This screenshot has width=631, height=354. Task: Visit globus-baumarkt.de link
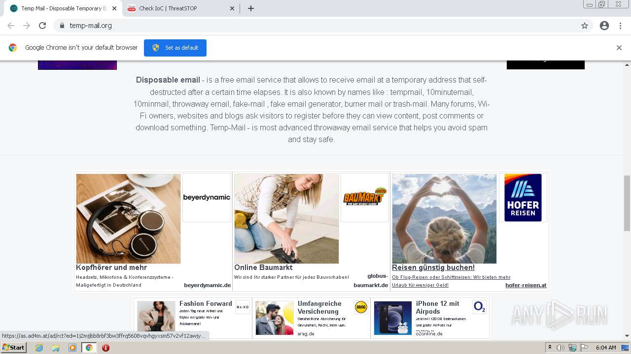371,281
